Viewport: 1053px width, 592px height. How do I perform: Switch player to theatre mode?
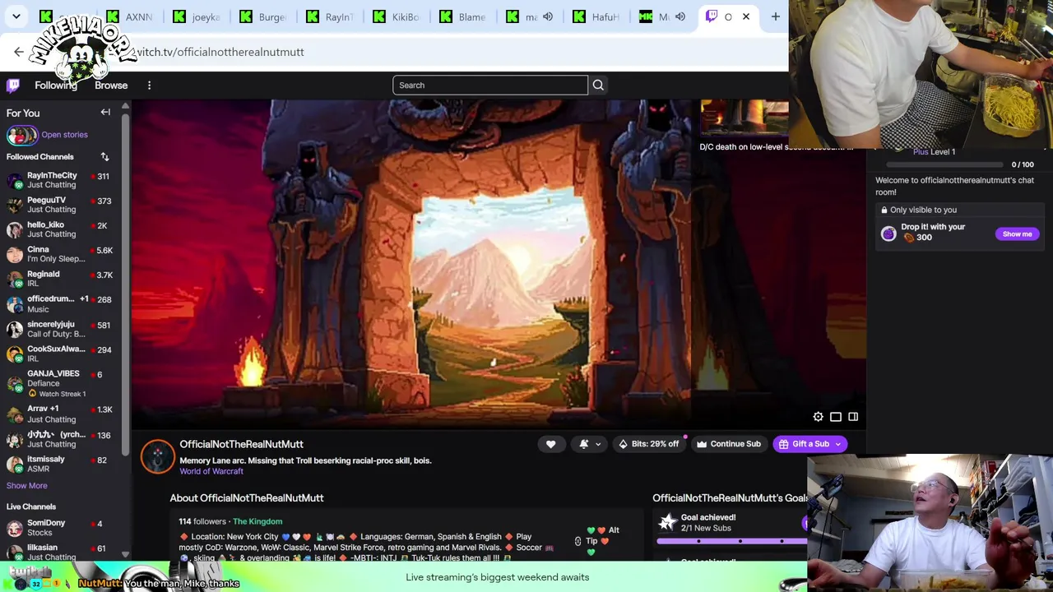point(836,417)
